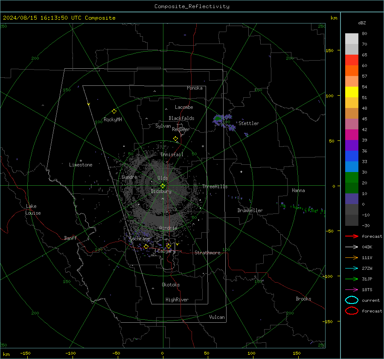The image size is (384, 359).
Task: Click the red forecast arrow in legend
Action: click(x=352, y=236)
